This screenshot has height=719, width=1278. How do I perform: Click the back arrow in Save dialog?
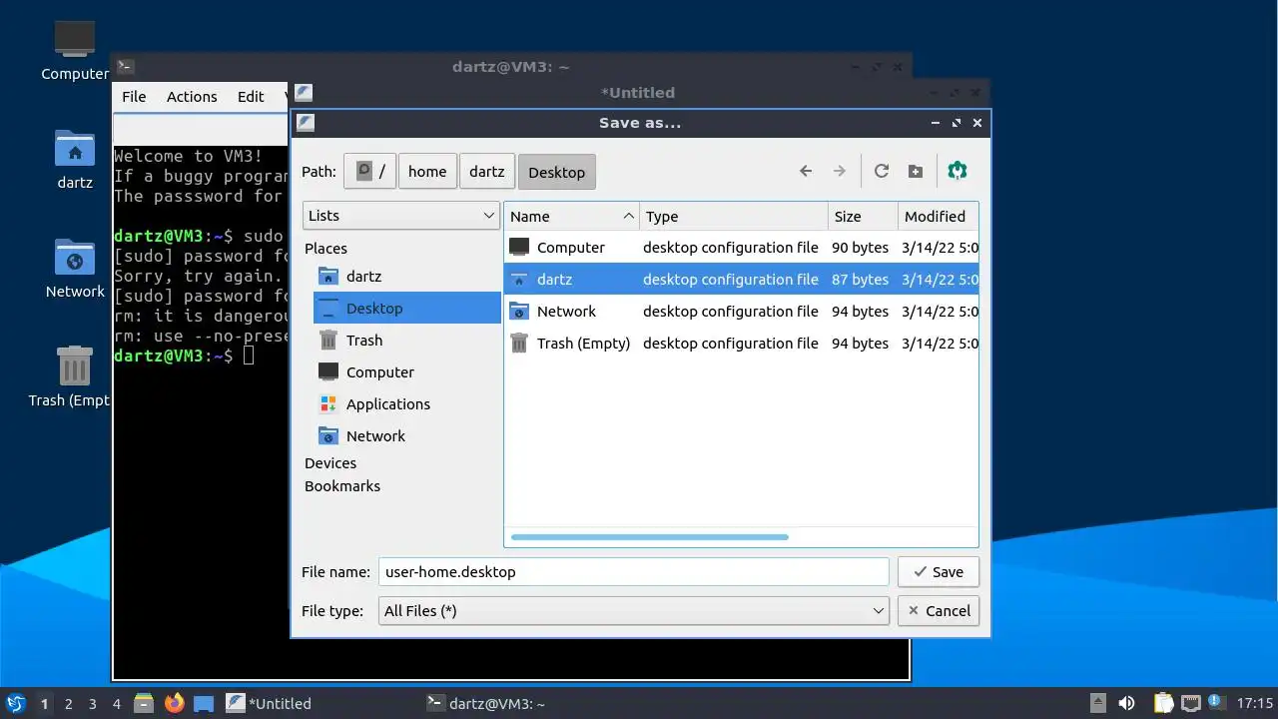806,171
